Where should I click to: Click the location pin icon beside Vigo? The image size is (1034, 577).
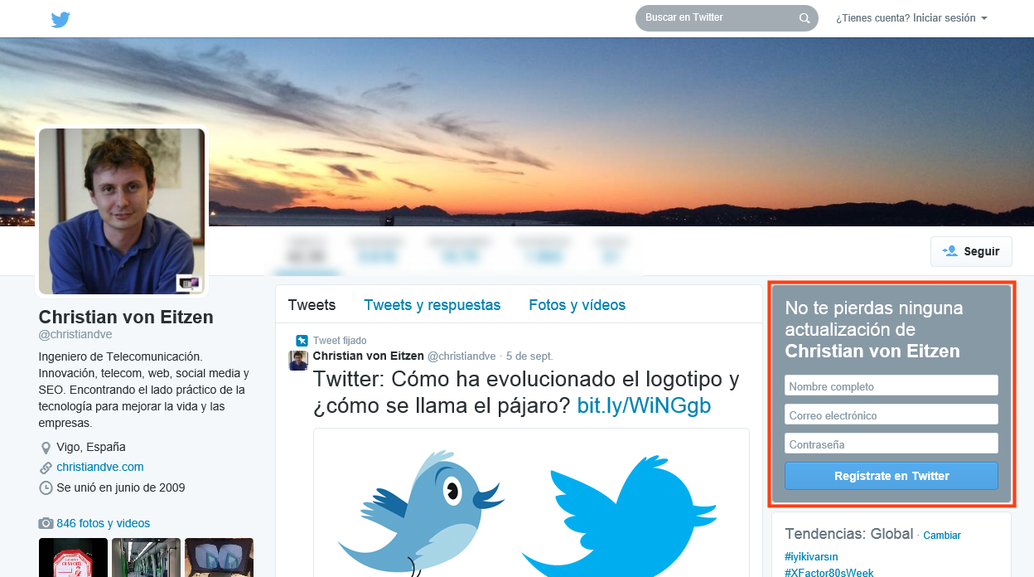46,448
